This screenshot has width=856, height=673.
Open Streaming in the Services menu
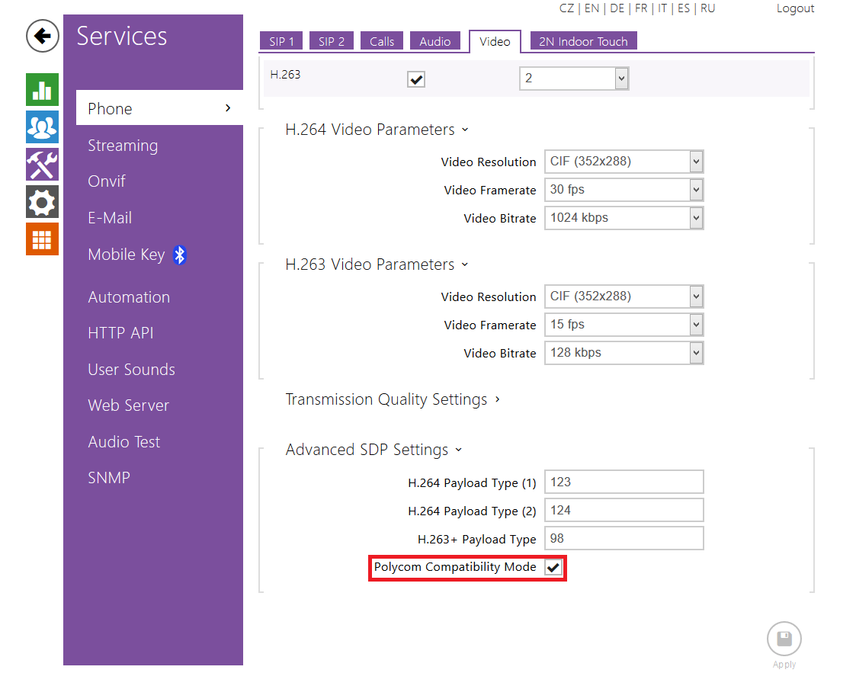123,146
